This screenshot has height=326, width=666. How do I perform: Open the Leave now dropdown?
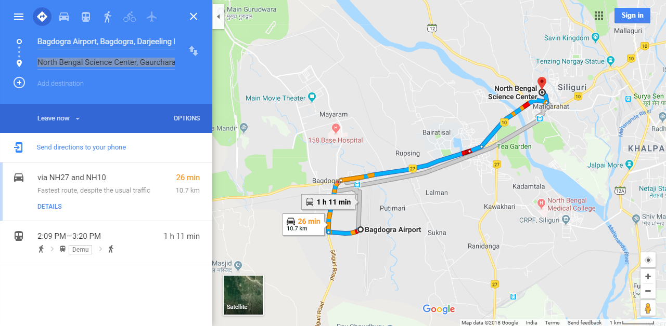pyautogui.click(x=58, y=118)
